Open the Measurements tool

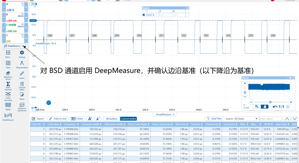(x=22, y=65)
